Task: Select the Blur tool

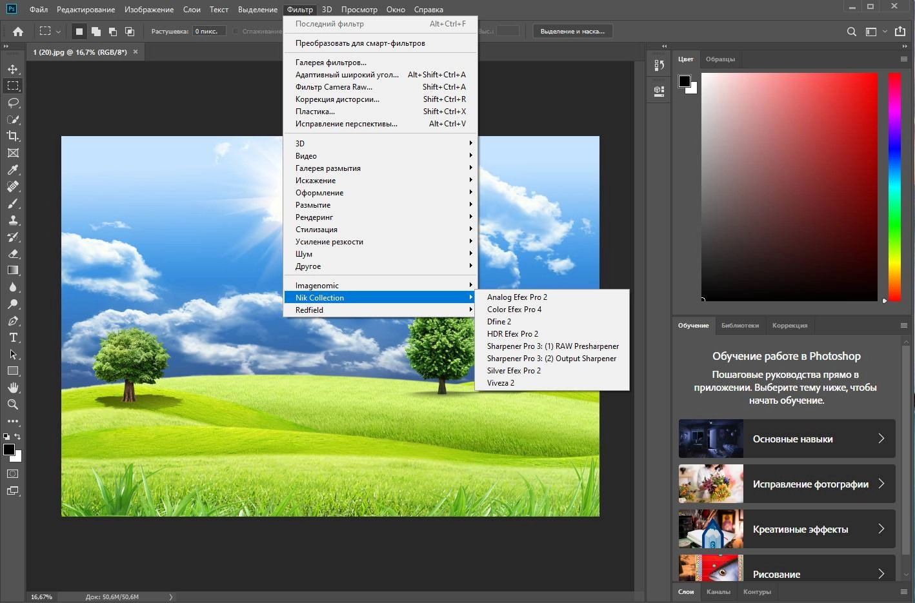Action: pos(13,287)
